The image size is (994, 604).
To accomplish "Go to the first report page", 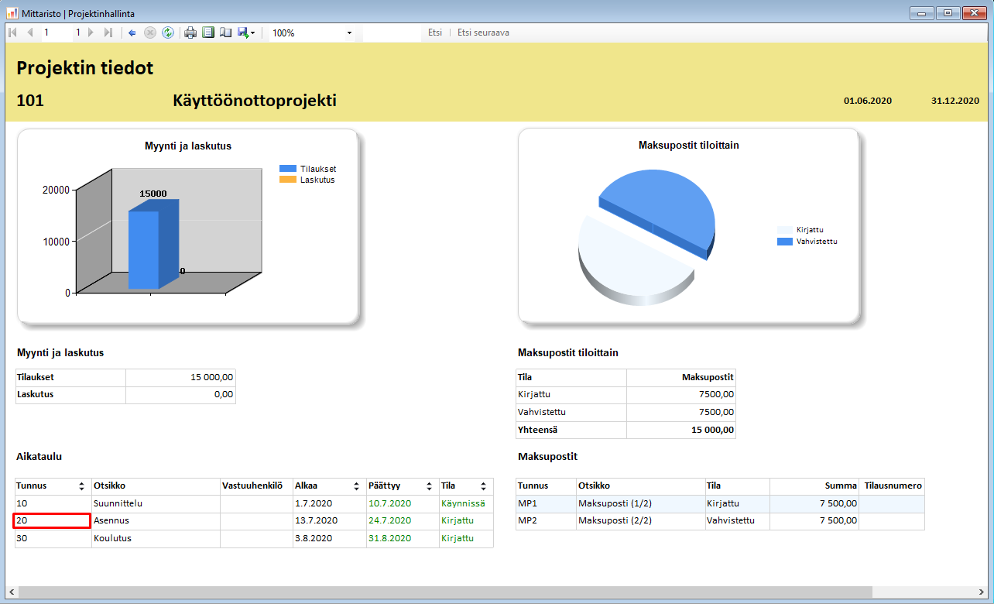I will (x=12, y=33).
